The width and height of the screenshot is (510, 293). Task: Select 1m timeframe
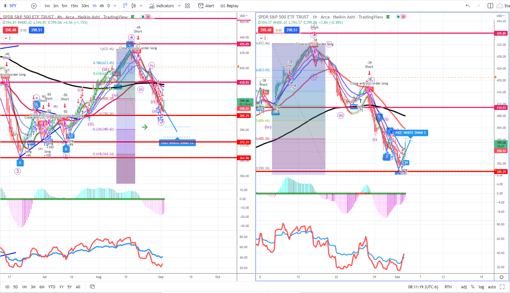47,6
